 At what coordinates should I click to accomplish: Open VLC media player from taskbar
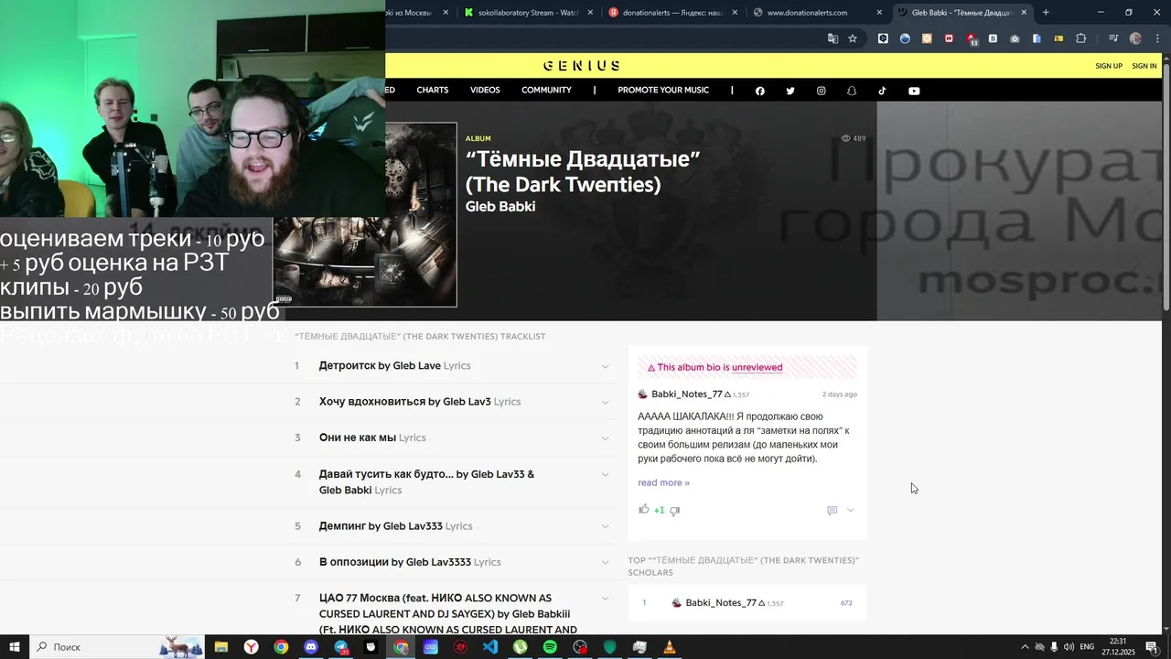tap(670, 647)
